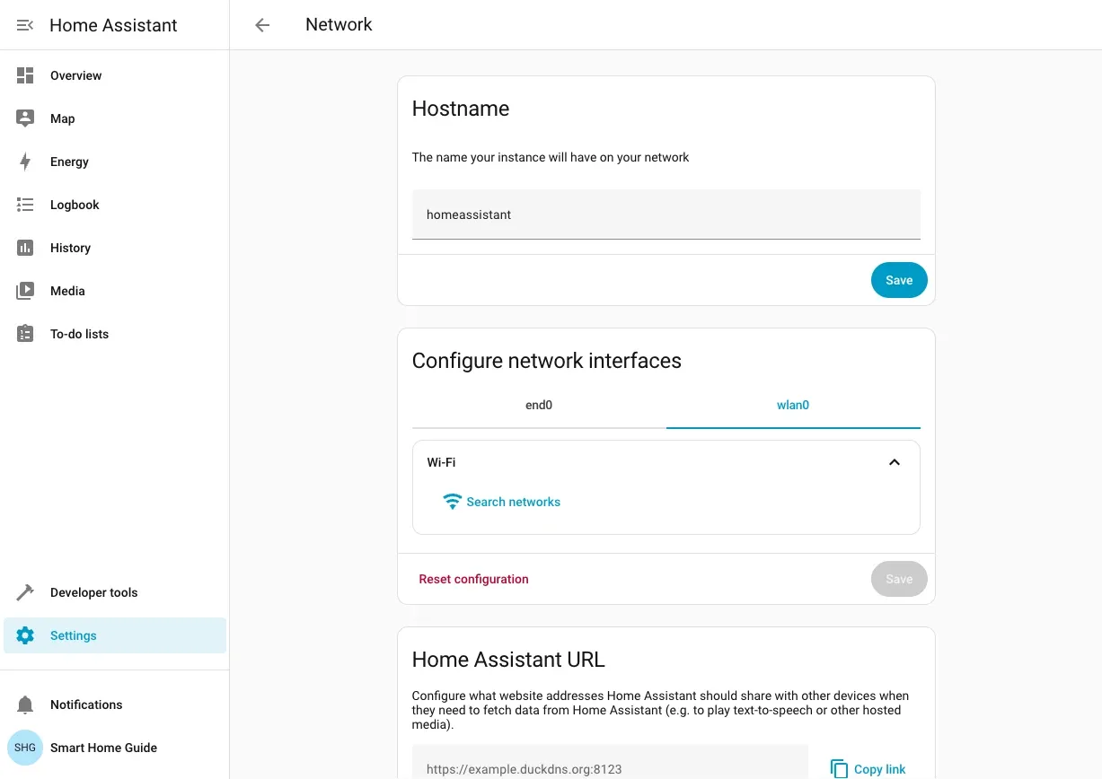The width and height of the screenshot is (1102, 779).
Task: Click the Wi-Fi signal icon
Action: coord(453,502)
